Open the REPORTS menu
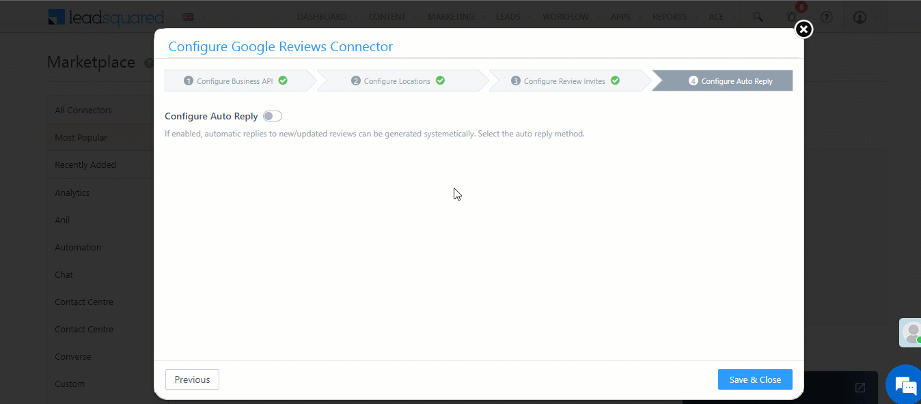 point(670,17)
